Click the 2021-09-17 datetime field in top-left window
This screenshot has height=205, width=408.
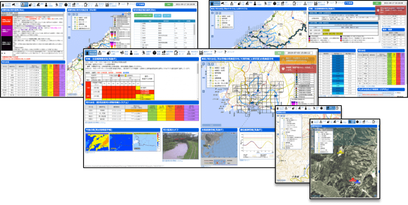[x=185, y=4]
